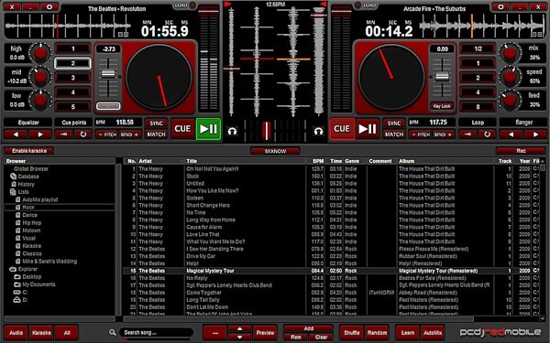Toggle SYNC on the left deck
The height and width of the screenshot is (343, 550).
pos(156,123)
